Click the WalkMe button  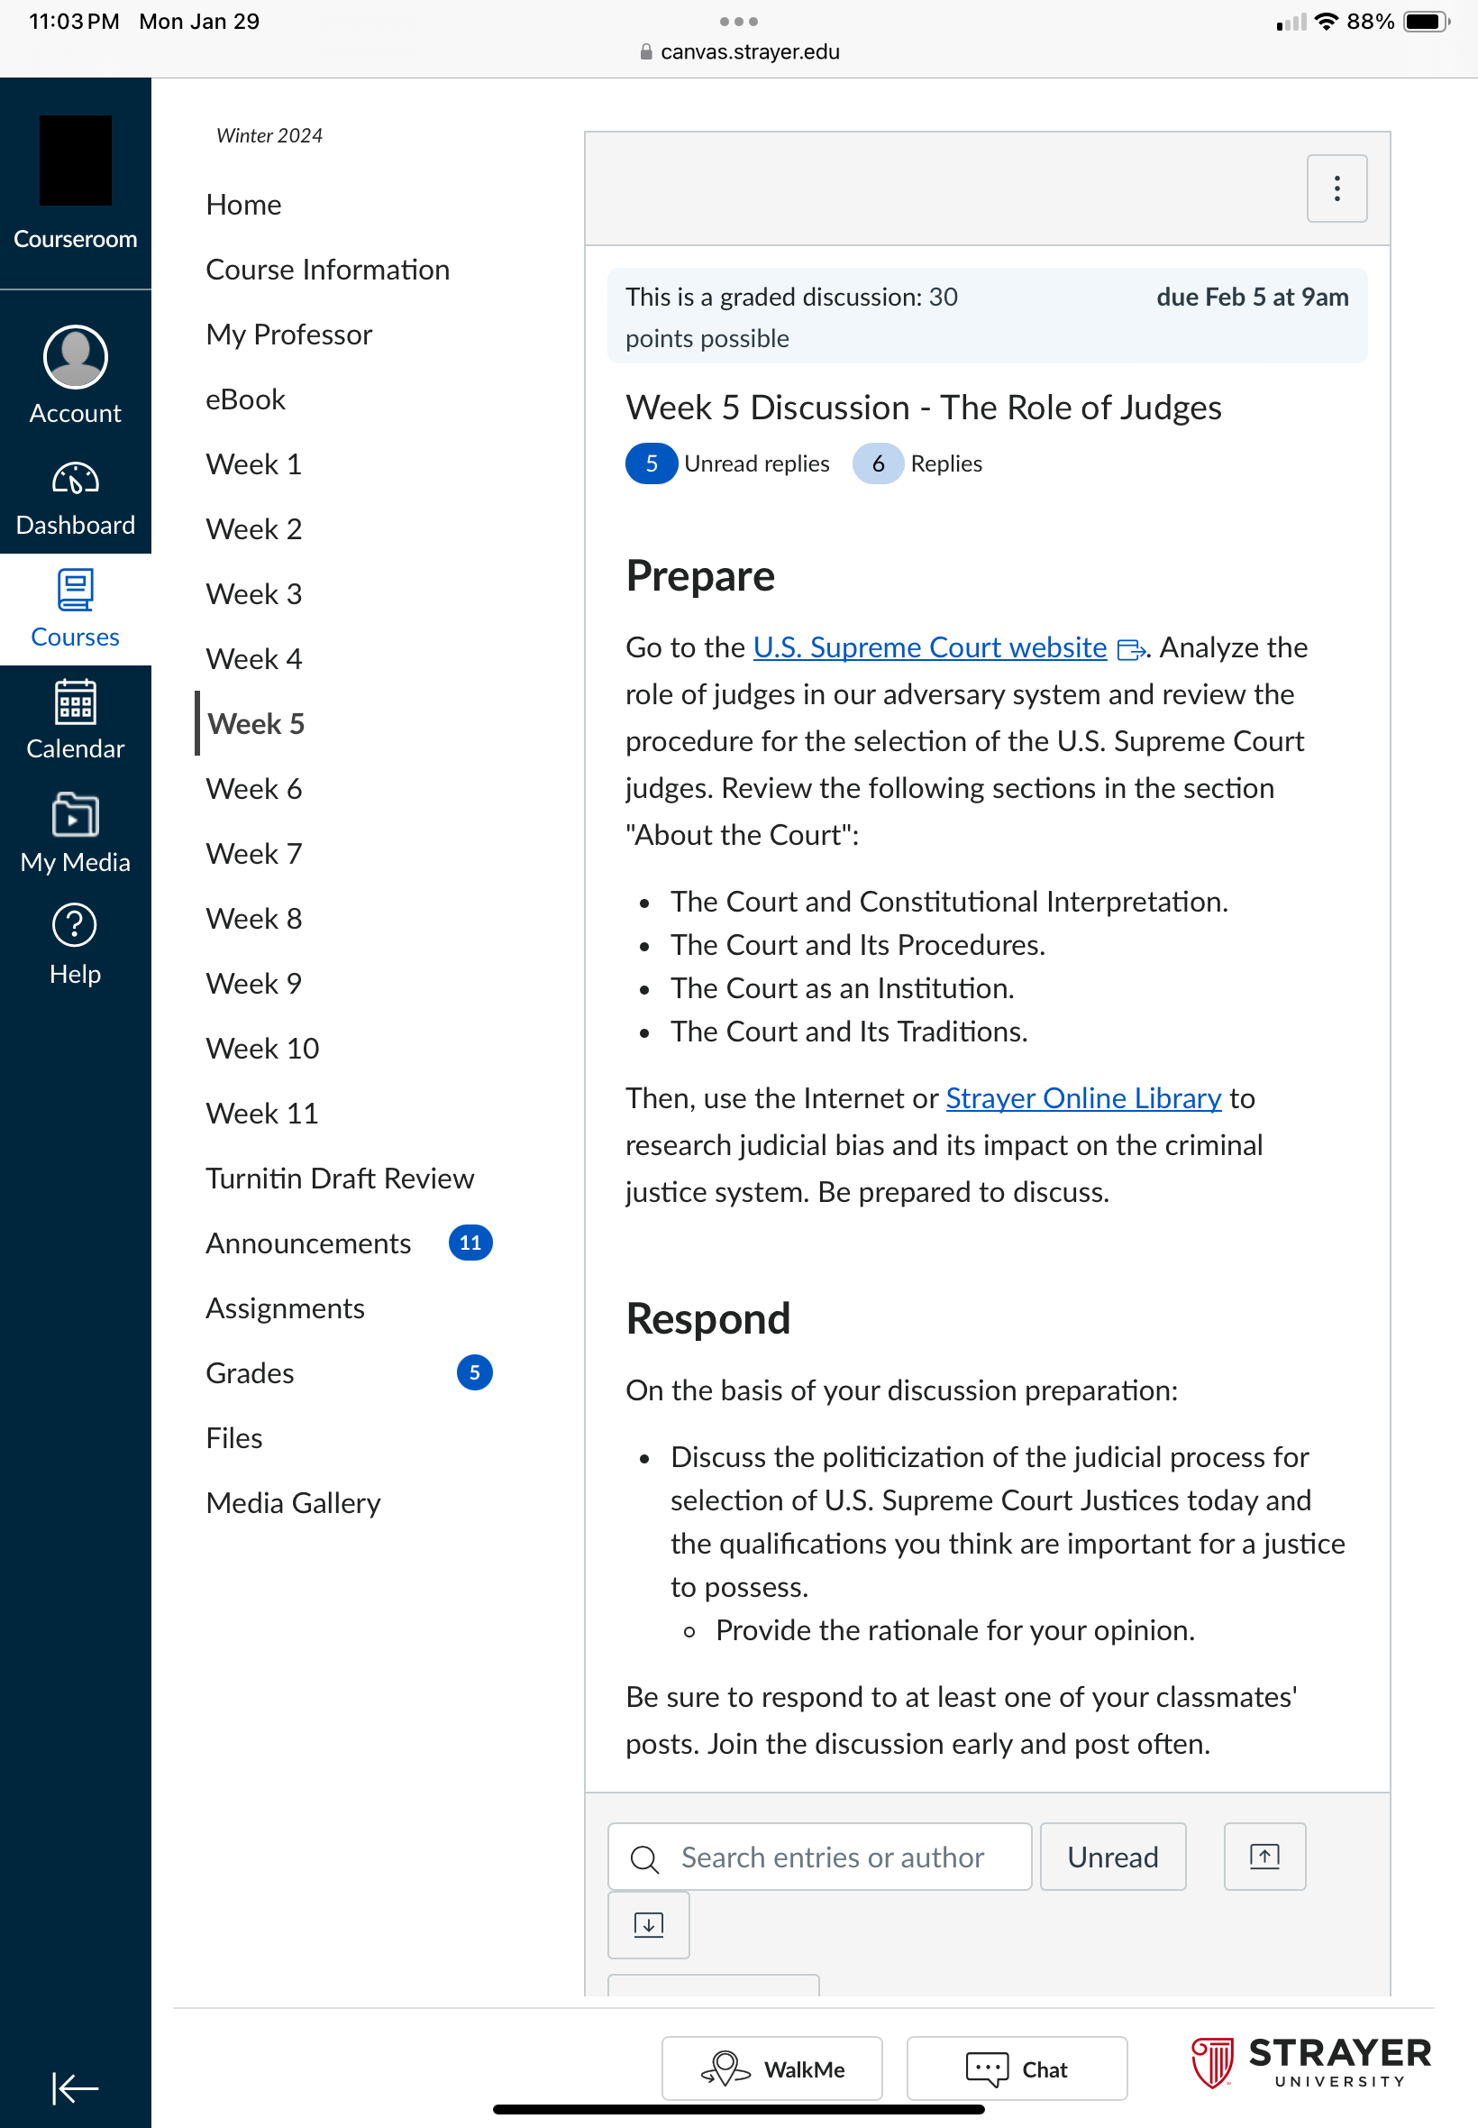771,2068
